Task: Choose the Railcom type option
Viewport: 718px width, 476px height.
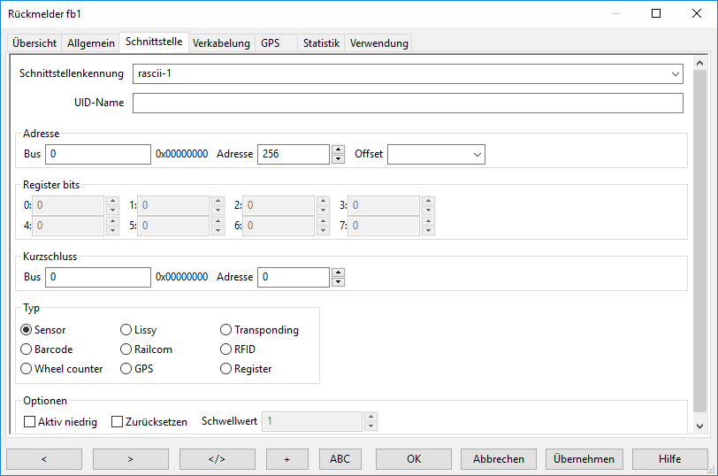Action: tap(126, 349)
